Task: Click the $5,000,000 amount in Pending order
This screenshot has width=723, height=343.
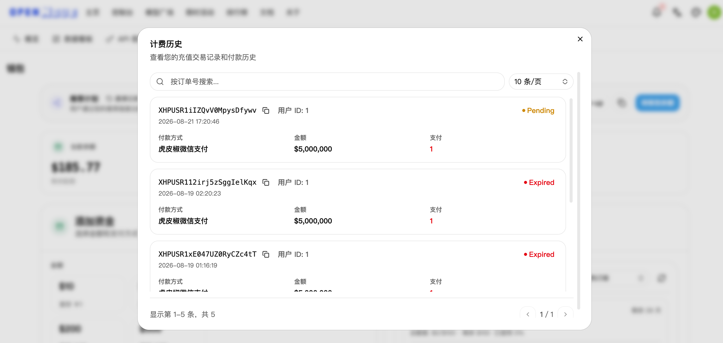Action: click(313, 149)
